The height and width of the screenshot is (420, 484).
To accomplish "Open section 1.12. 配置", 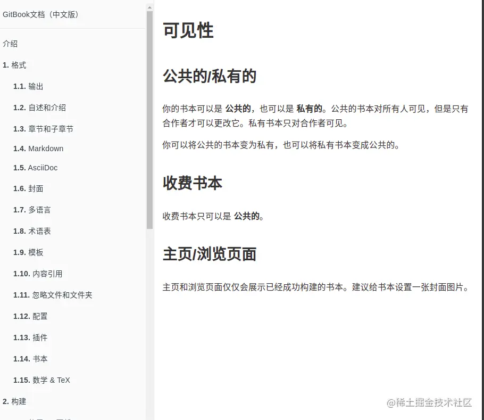I will tap(30, 316).
